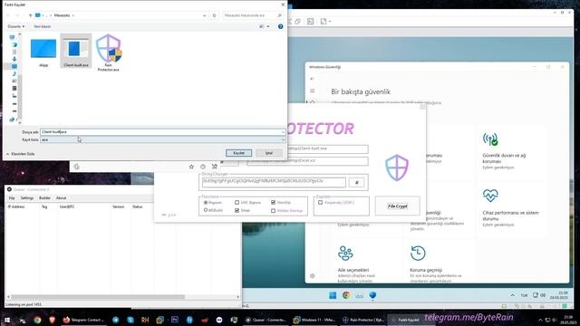Select the Regasm radio button
580x326 pixels.
click(x=206, y=203)
